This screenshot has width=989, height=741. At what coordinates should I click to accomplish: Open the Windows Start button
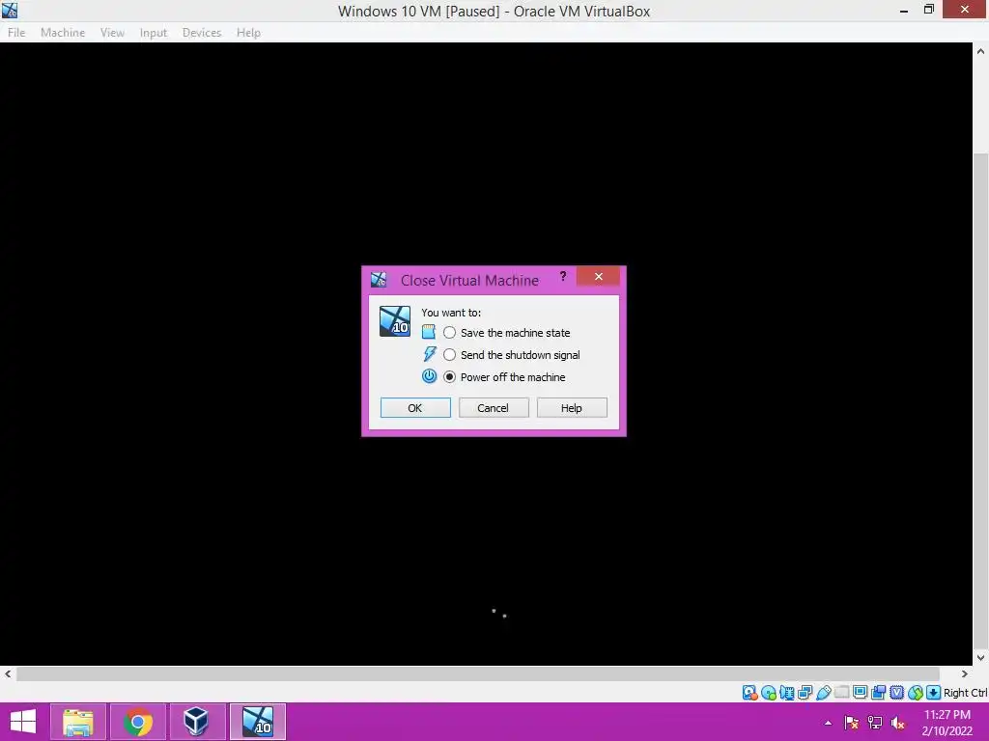click(23, 722)
